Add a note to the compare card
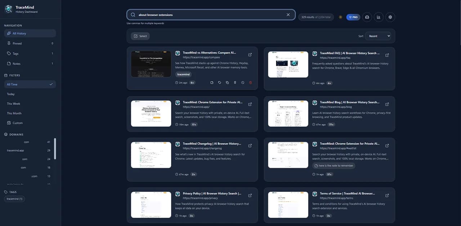This screenshot has height=226, width=461. coord(212,83)
